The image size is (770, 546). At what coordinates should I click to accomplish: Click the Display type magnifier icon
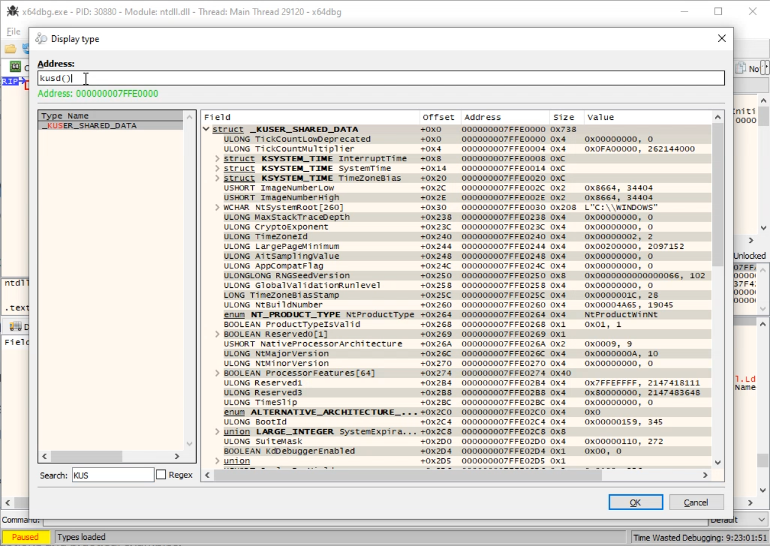coord(41,39)
